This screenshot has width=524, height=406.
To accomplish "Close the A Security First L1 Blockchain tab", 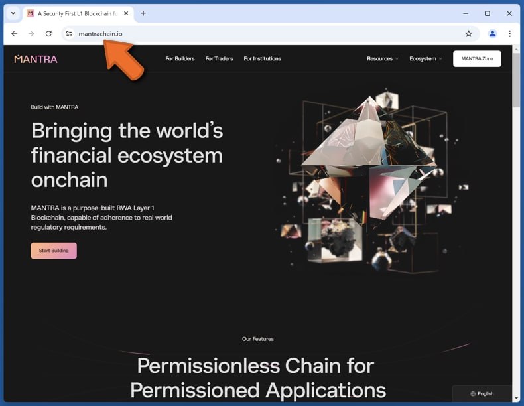I will point(126,13).
